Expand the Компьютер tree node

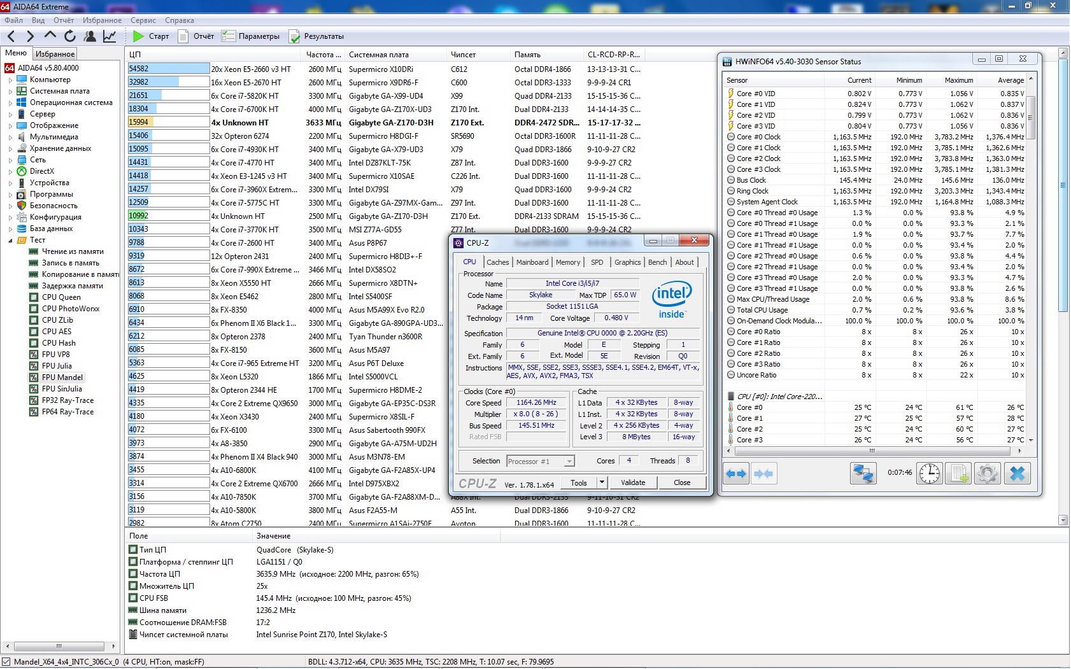point(10,80)
